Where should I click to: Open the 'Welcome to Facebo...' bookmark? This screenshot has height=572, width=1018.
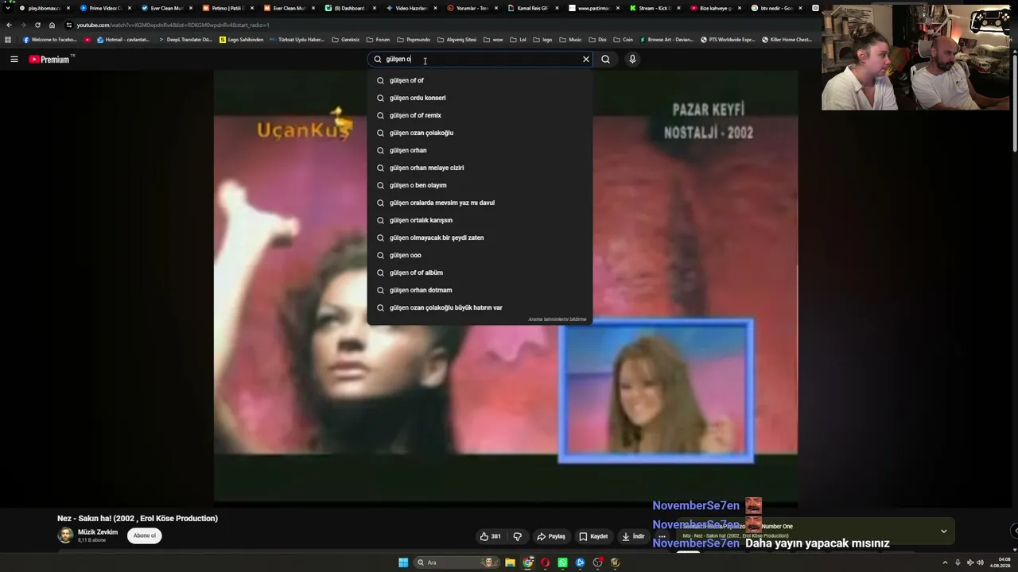[x=50, y=40]
